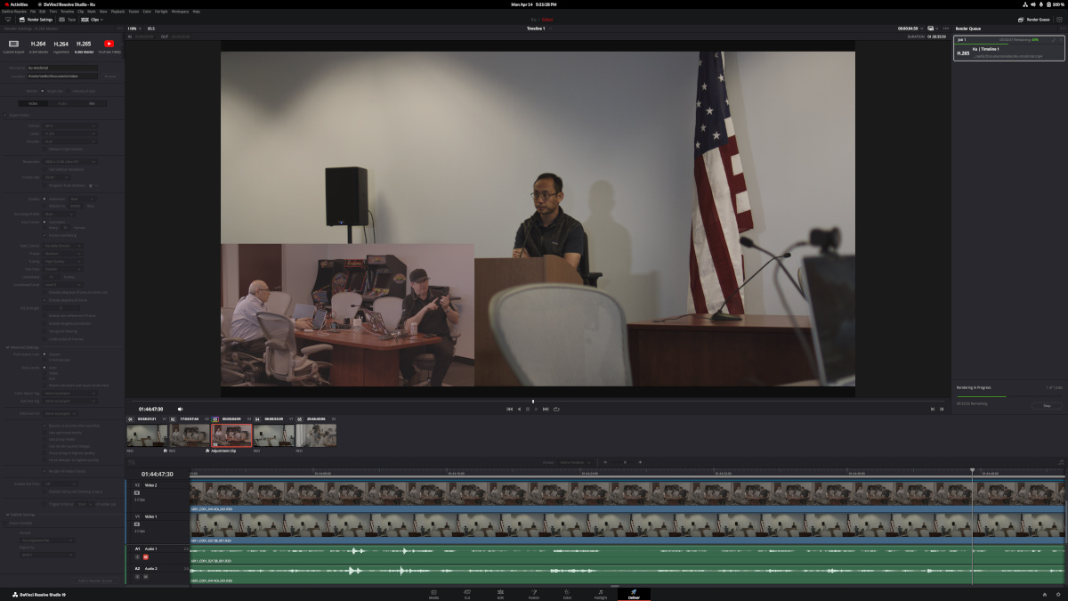Open the Workspace menu
1068x601 pixels.
click(x=180, y=11)
